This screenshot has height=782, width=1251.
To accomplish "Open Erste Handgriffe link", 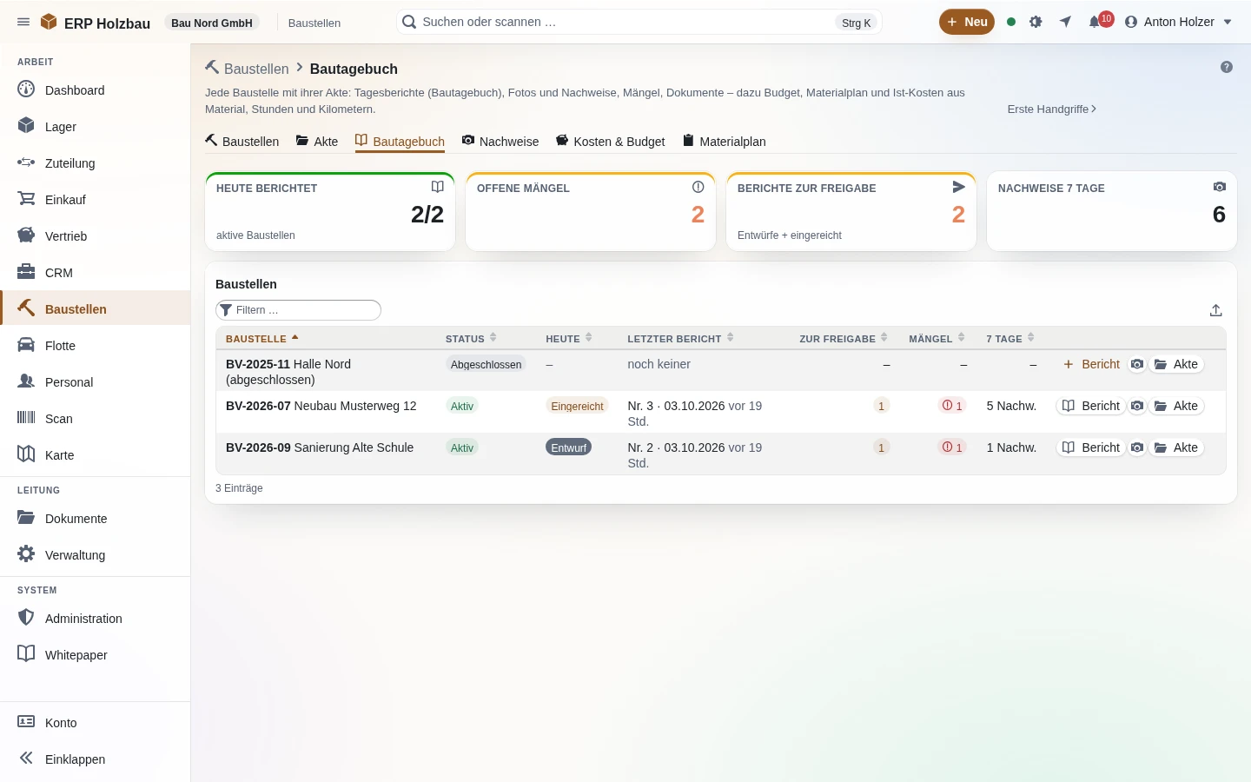I will [1051, 109].
